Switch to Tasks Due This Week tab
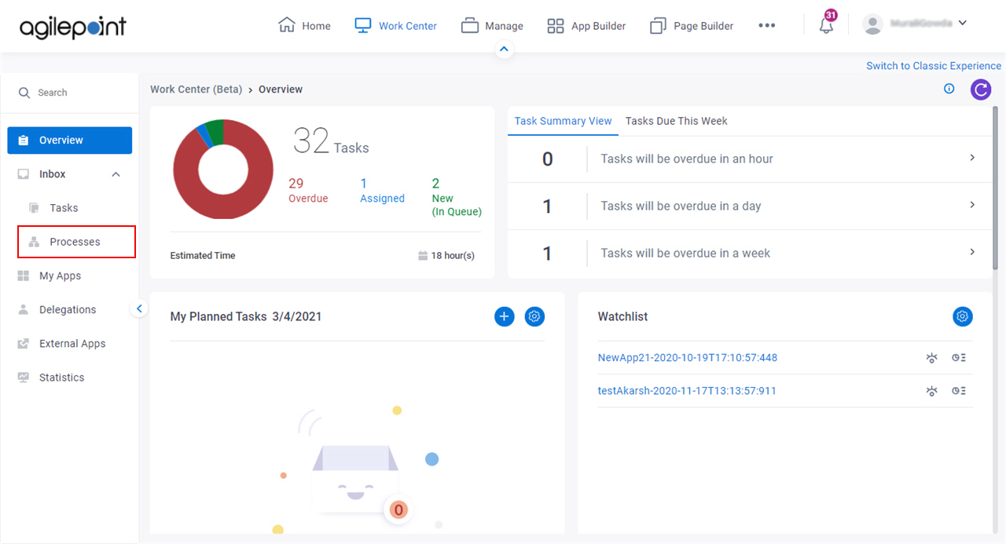The width and height of the screenshot is (1006, 544). (x=676, y=121)
